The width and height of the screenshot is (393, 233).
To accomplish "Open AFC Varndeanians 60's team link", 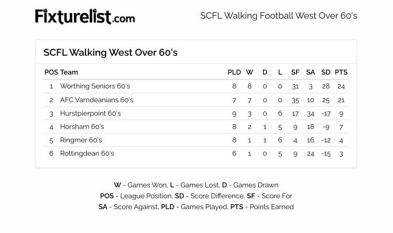I will point(96,99).
